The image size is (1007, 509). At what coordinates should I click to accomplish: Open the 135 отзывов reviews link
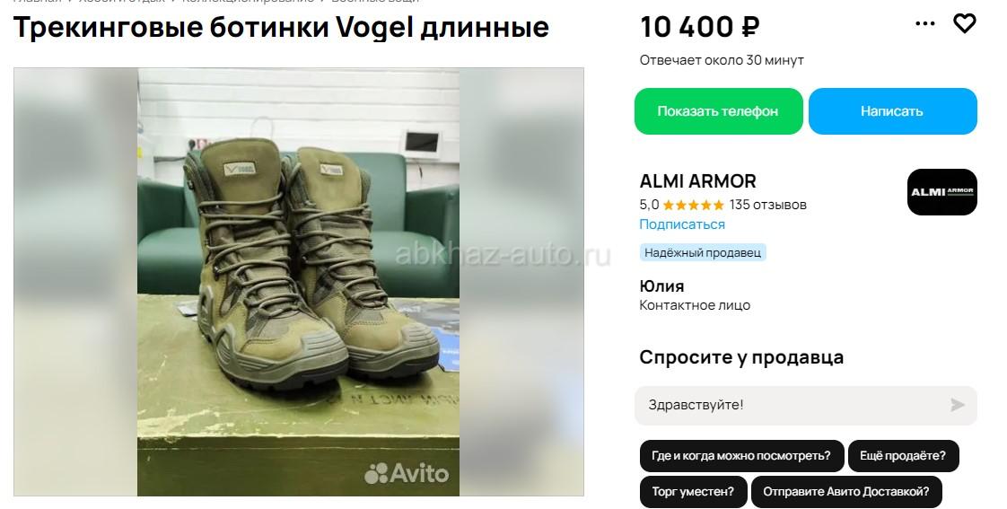767,205
